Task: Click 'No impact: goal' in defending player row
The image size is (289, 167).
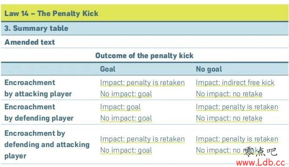Action: click(126, 118)
